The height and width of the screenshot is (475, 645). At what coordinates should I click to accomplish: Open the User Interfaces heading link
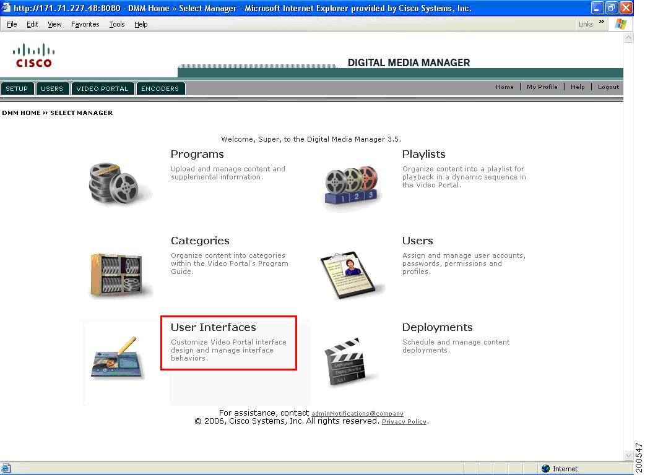(x=214, y=327)
